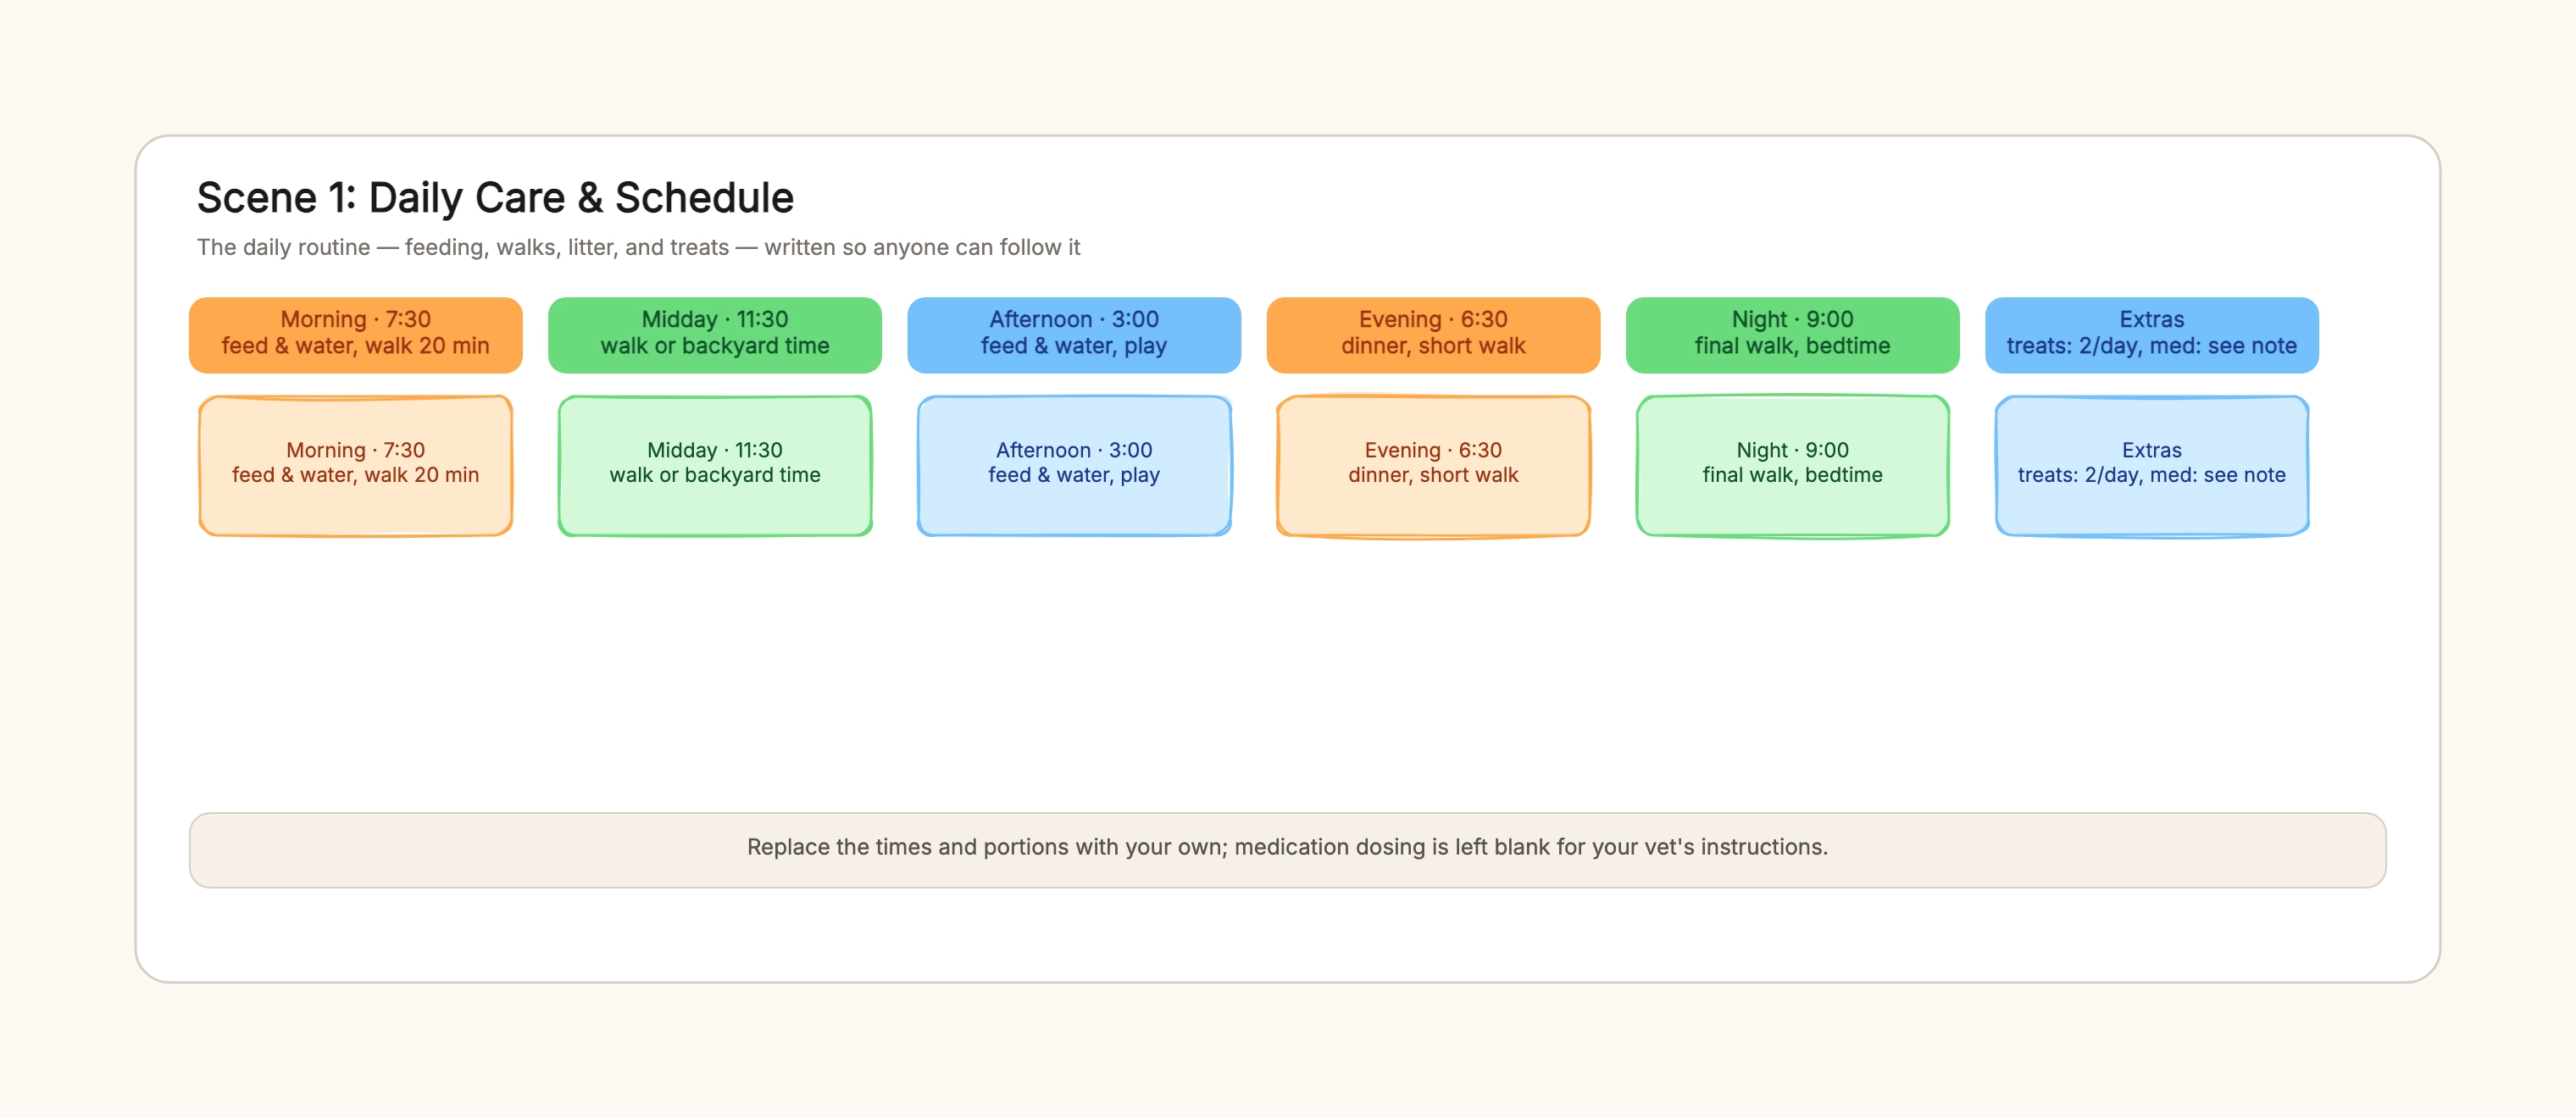Open the light orange Evening sketch card

point(1432,466)
